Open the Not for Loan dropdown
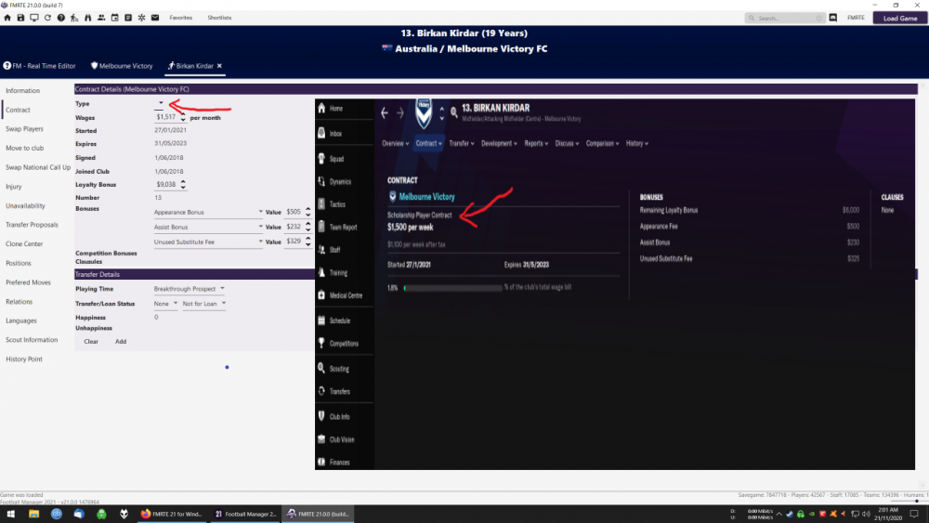929x523 pixels. [203, 304]
